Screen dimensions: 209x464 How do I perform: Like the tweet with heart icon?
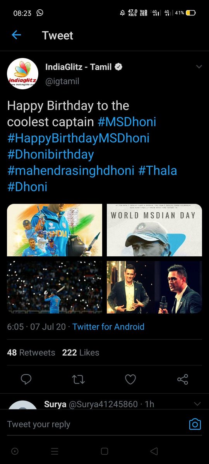click(x=130, y=379)
